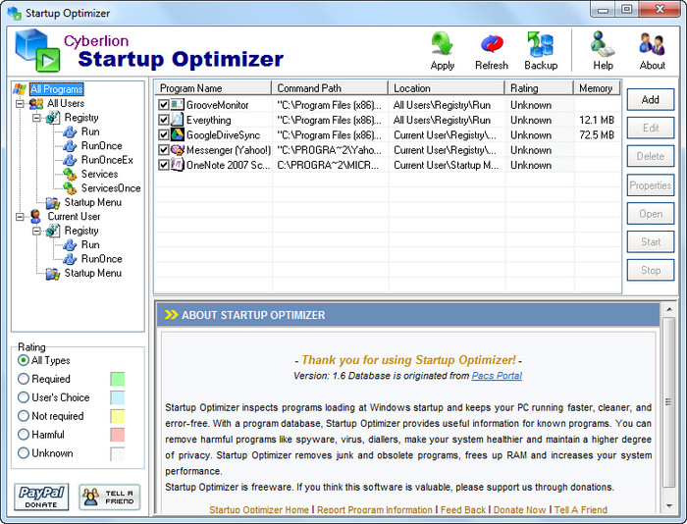The width and height of the screenshot is (687, 524).
Task: Click the Tell A Friend image button
Action: click(110, 497)
